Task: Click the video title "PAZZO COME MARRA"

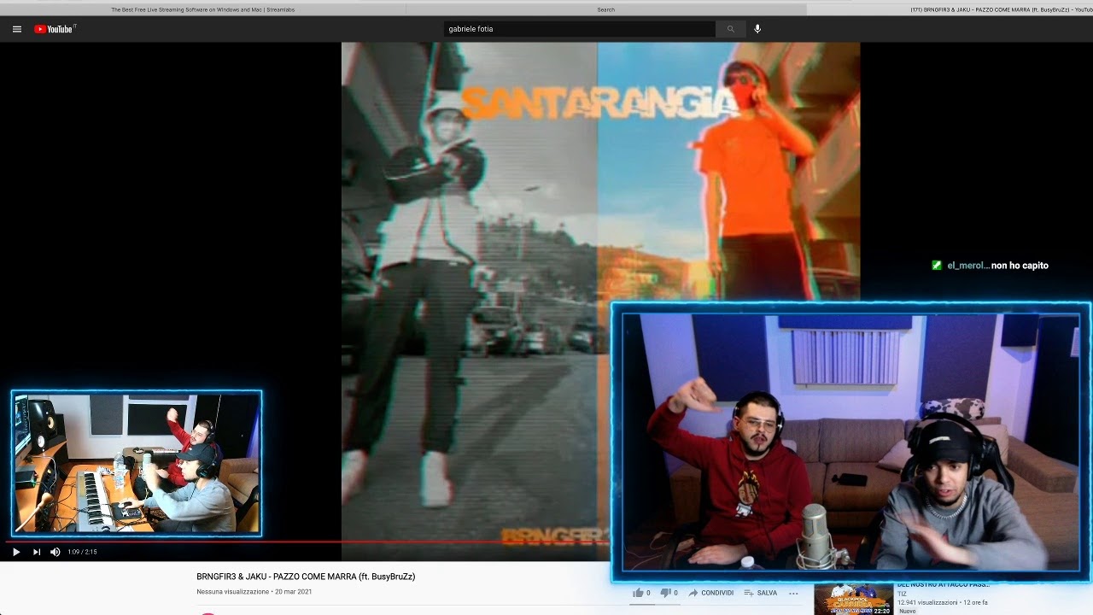Action: pyautogui.click(x=306, y=577)
